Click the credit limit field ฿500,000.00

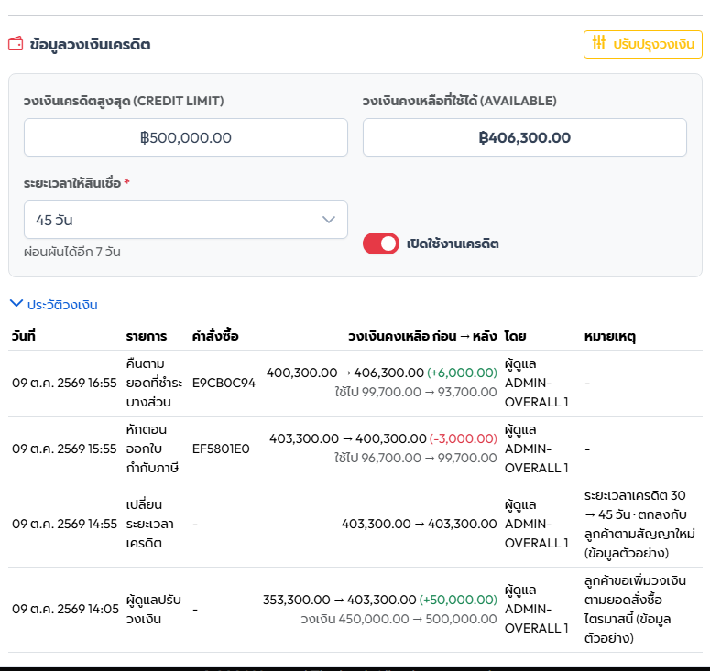coord(186,137)
